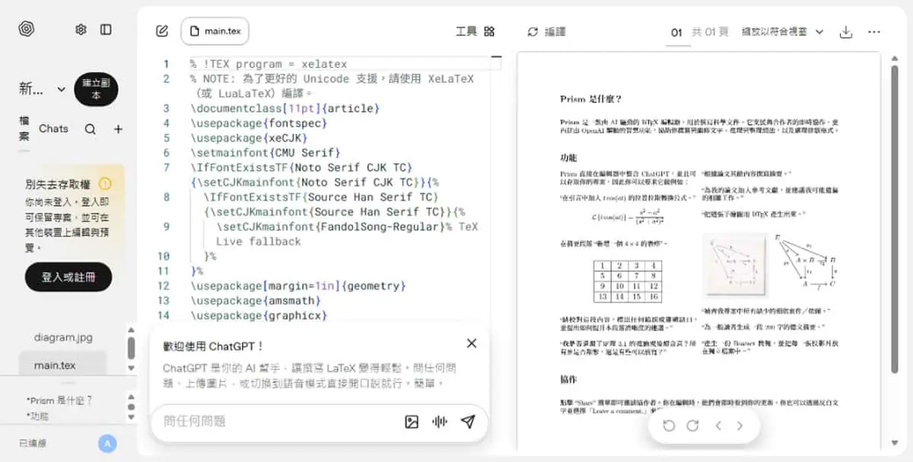Send the message with the paper plane icon

click(468, 422)
